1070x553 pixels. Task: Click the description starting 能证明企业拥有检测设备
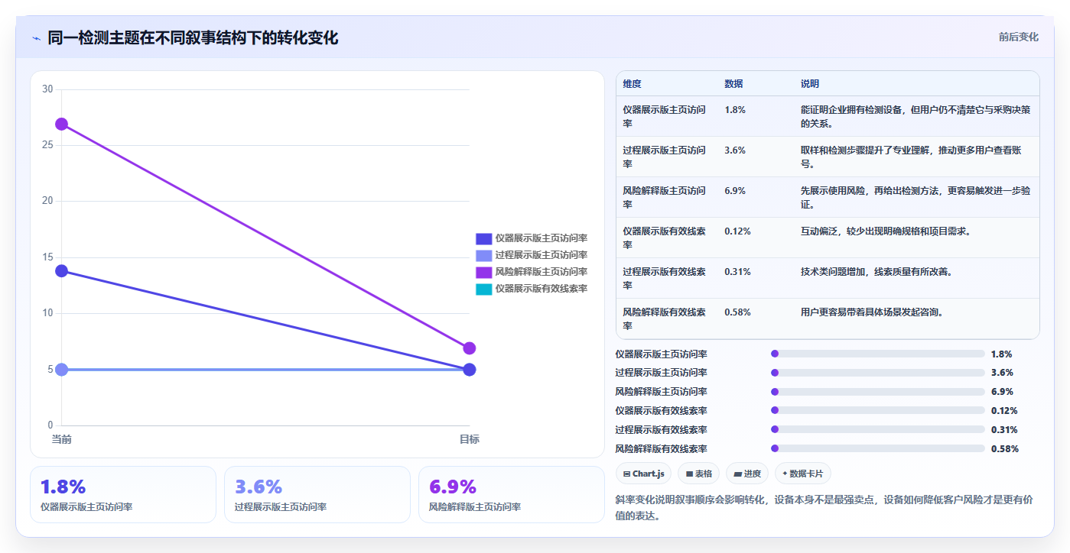(x=916, y=116)
